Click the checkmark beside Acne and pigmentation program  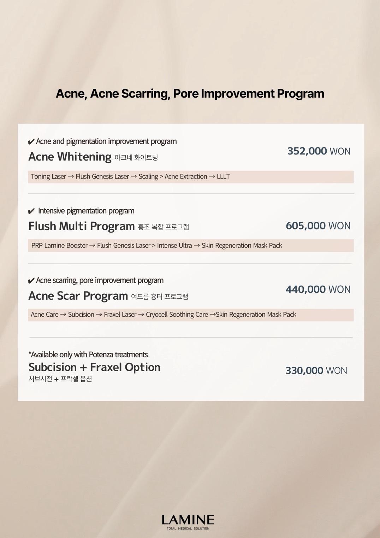(x=31, y=142)
